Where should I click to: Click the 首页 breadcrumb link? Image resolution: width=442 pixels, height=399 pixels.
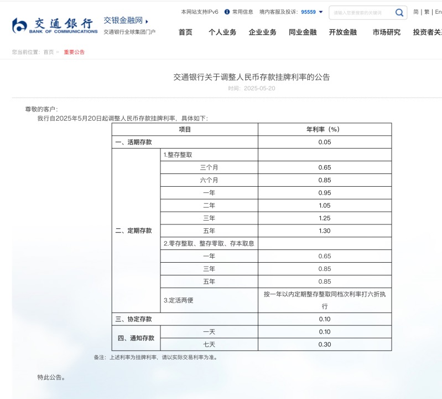49,52
